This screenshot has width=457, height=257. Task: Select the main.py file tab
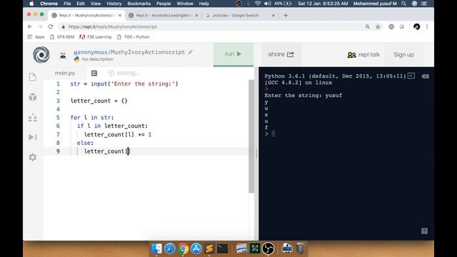(65, 73)
